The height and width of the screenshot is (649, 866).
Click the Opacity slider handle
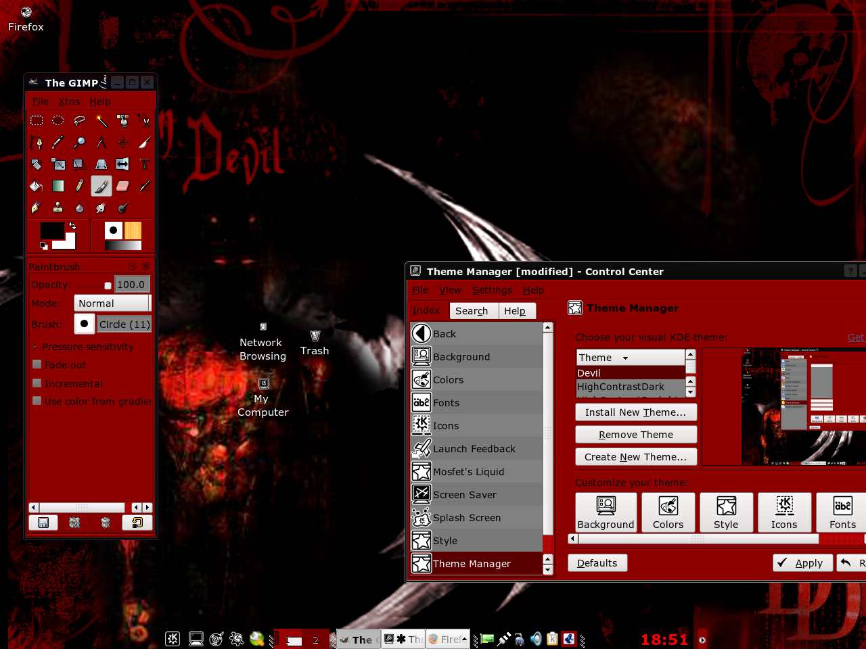click(x=108, y=285)
